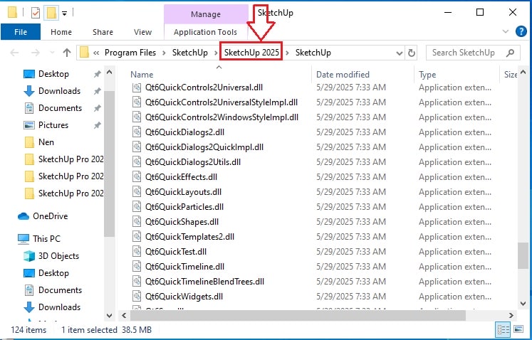Image resolution: width=532 pixels, height=340 pixels.
Task: Open the Application Tools tab
Action: [x=205, y=32]
